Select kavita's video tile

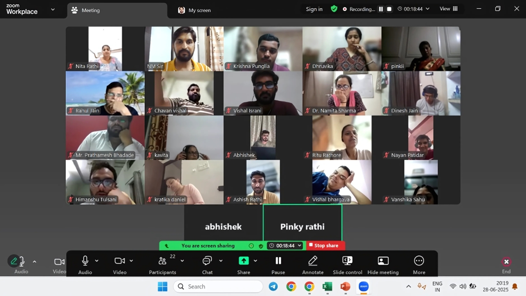tap(184, 138)
